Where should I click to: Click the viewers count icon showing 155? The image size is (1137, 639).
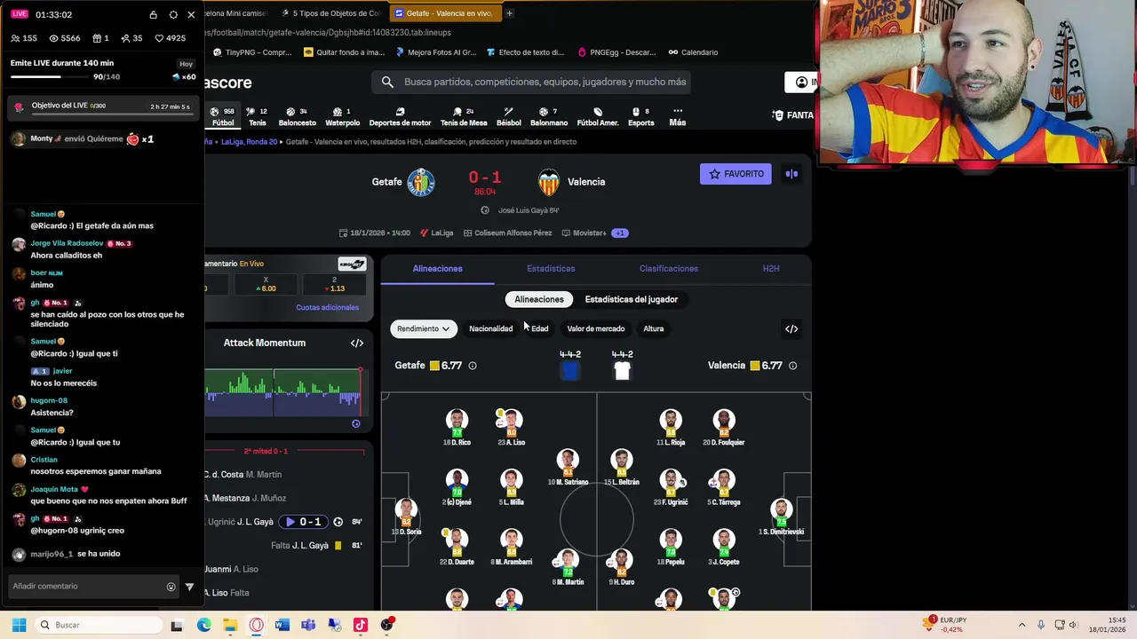pyautogui.click(x=15, y=38)
